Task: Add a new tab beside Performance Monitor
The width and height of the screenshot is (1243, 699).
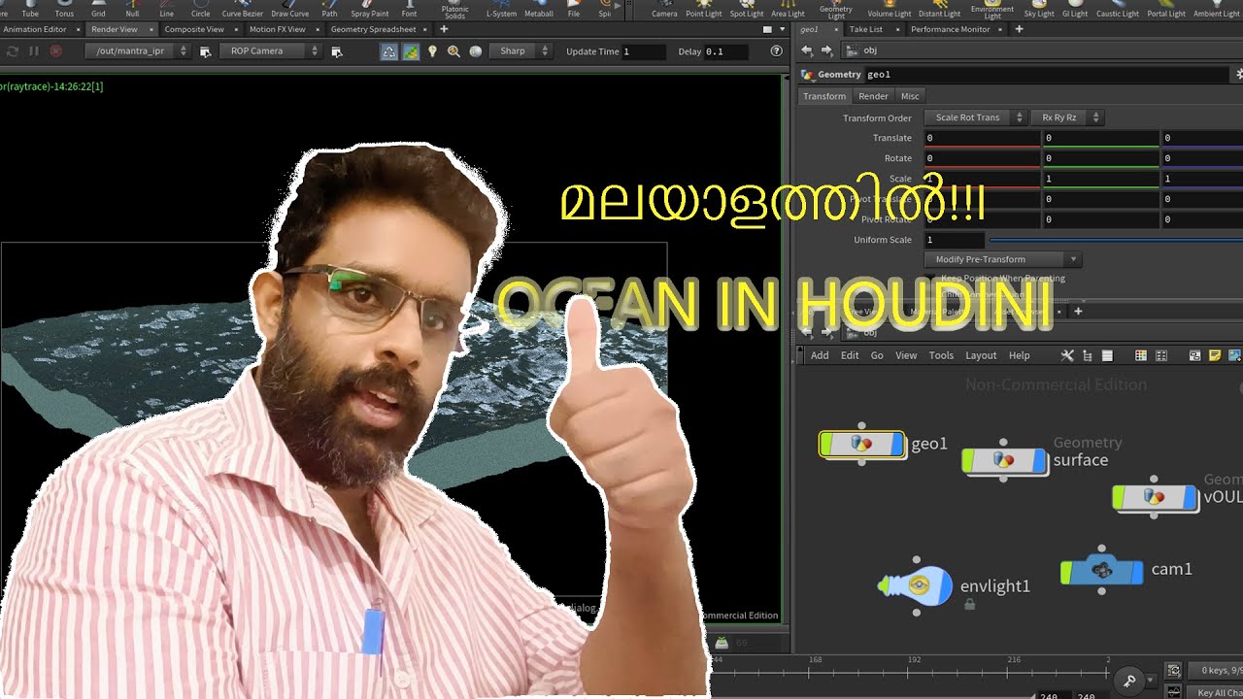Action: point(1019,29)
